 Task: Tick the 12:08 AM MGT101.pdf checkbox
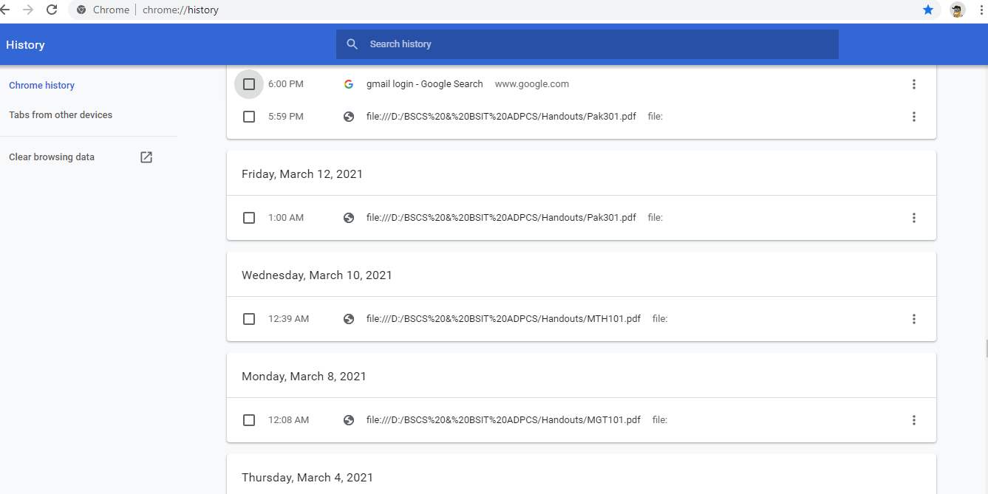[249, 420]
